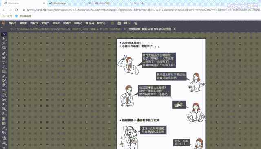Click the 2019年8月9日 text on artboard

pos(131,43)
